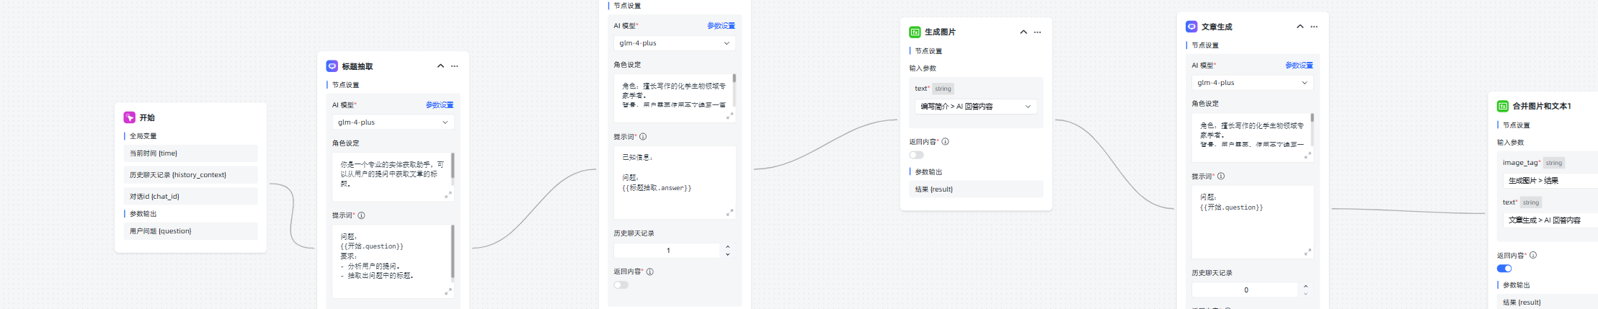Click the 文章生成 node icon

(x=1191, y=27)
